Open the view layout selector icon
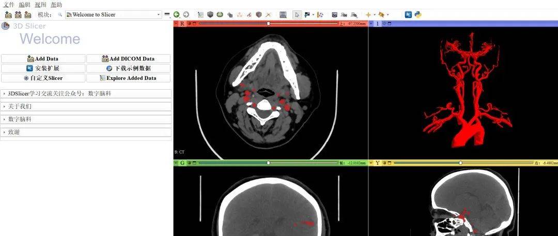The image size is (558, 236). click(283, 14)
